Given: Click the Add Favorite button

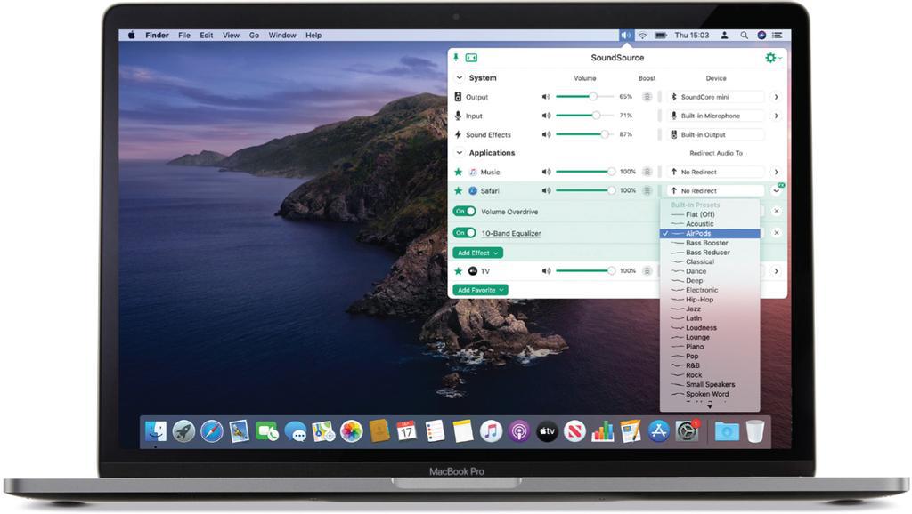Looking at the screenshot, I should pos(480,290).
